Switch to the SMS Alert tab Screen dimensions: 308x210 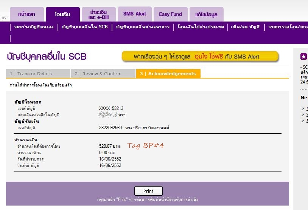click(135, 14)
